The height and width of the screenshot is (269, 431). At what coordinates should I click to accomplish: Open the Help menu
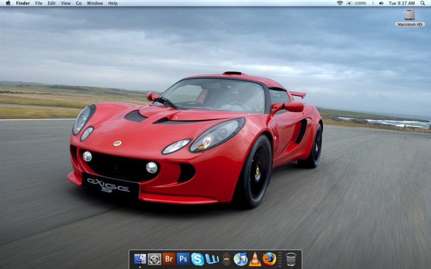point(113,3)
